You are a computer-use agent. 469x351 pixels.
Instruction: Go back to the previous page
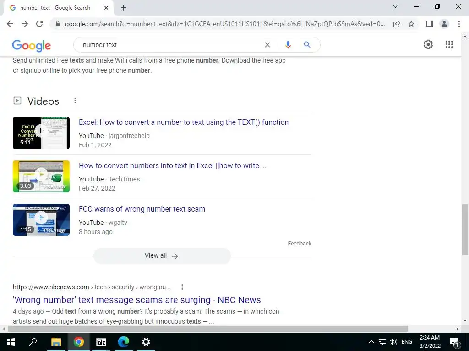pos(10,24)
